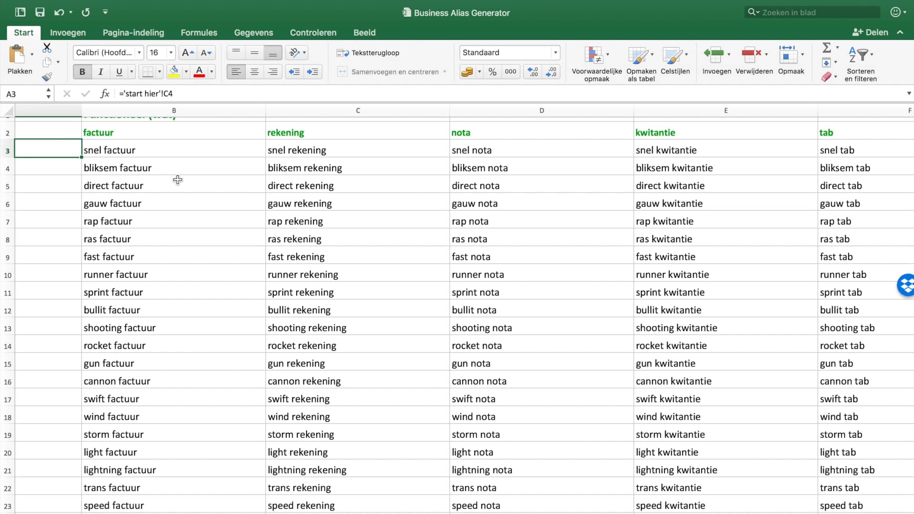Apply the yellow fill color swatch
The width and height of the screenshot is (914, 514).
coord(174,72)
